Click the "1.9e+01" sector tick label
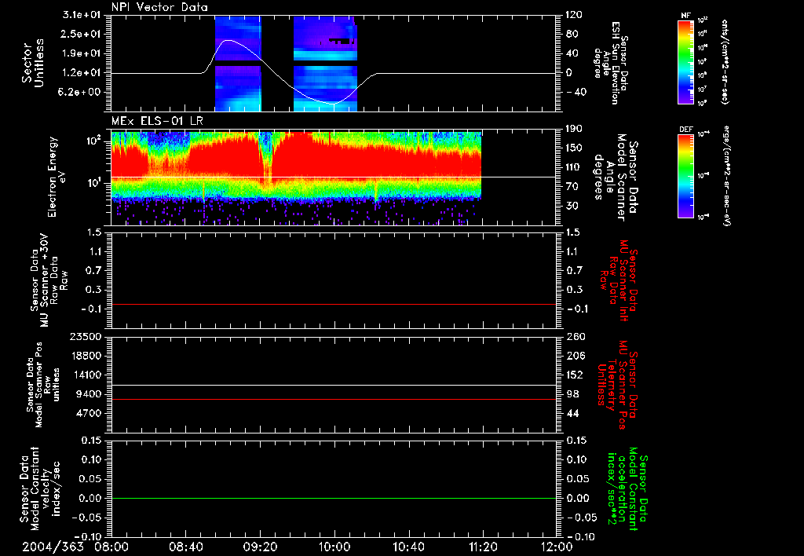804x556 pixels. point(82,53)
